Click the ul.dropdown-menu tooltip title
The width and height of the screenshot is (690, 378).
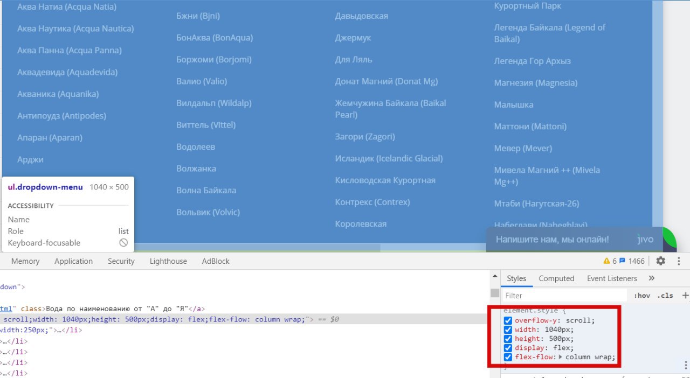(45, 187)
